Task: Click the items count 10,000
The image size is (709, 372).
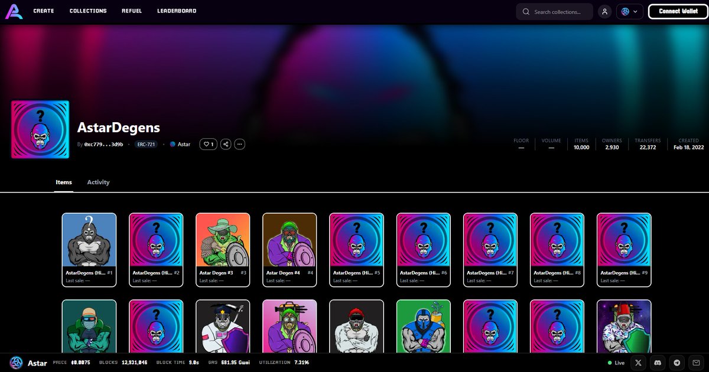Action: click(x=581, y=148)
